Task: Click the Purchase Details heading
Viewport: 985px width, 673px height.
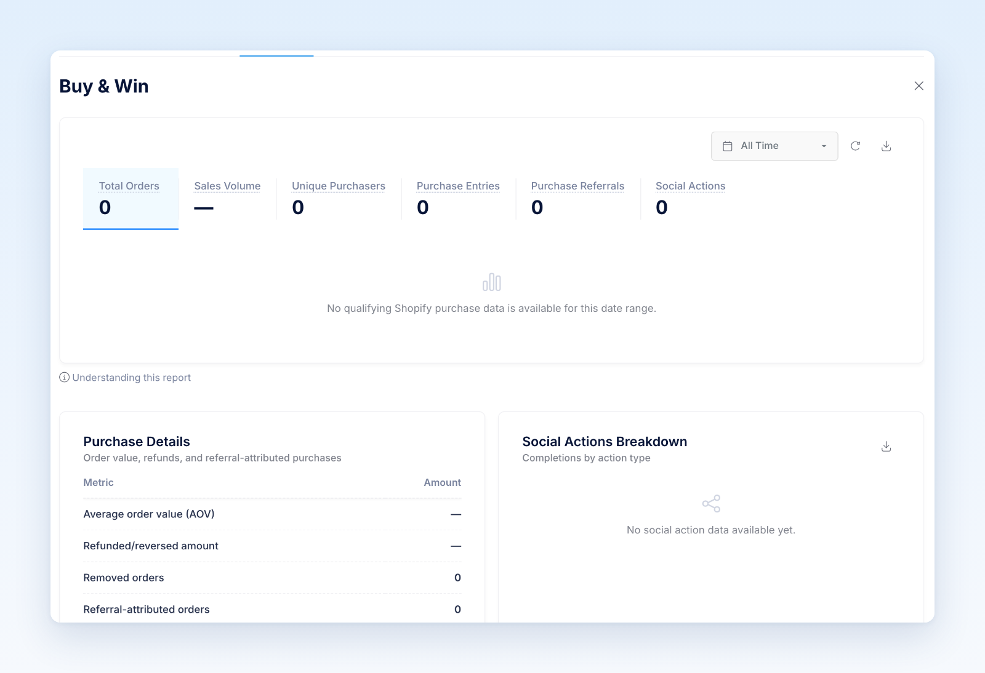Action: click(x=137, y=442)
